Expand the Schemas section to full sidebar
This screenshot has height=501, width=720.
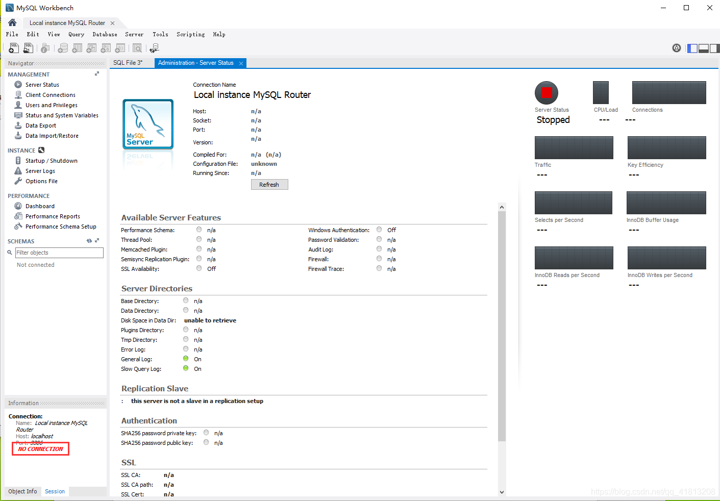tap(97, 241)
